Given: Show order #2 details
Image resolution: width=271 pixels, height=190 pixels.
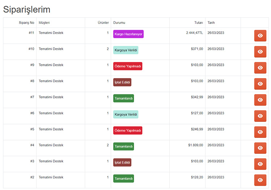Looking at the screenshot, I should click(260, 180).
